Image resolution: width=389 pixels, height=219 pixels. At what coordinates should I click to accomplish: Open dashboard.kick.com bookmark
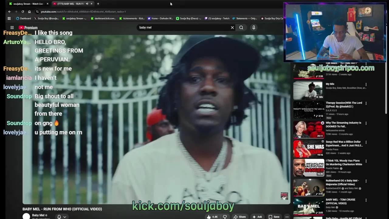pyautogui.click(x=103, y=18)
